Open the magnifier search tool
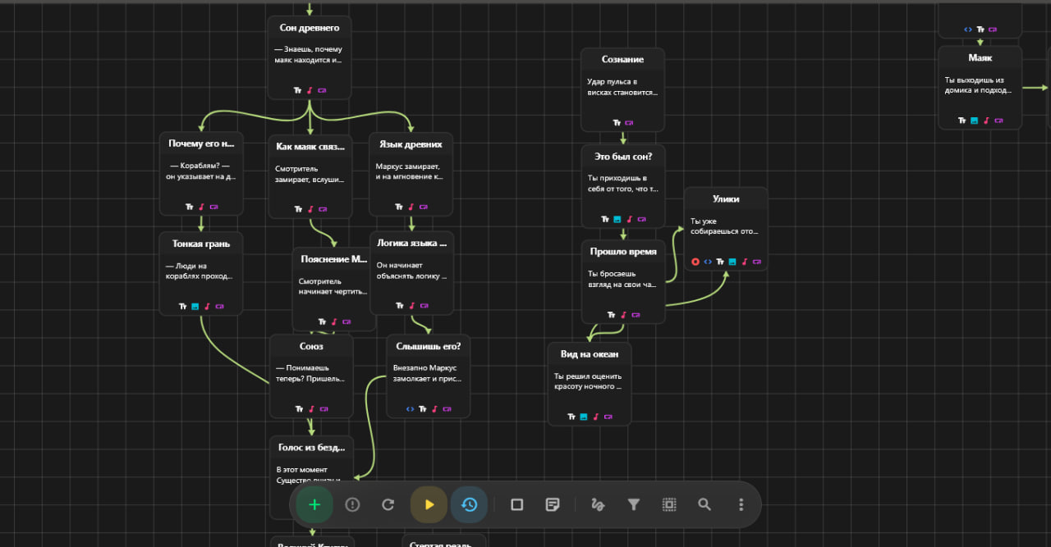The width and height of the screenshot is (1051, 547). 704,504
